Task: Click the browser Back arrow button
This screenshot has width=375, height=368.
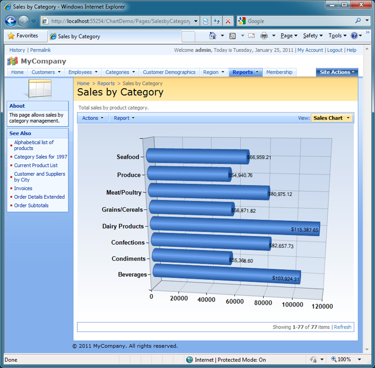Action: (x=11, y=21)
